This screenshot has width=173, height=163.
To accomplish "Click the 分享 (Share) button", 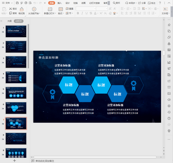I will click(142, 3).
